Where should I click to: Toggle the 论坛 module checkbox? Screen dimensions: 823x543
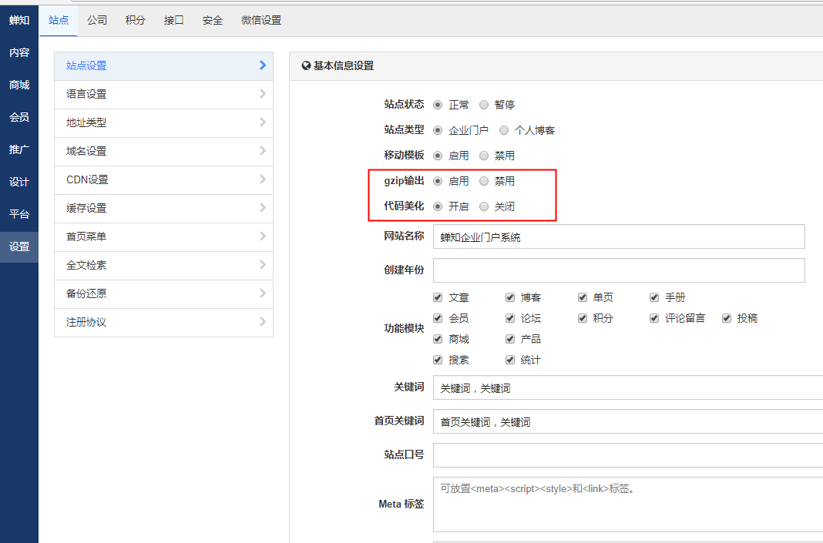[x=509, y=318]
